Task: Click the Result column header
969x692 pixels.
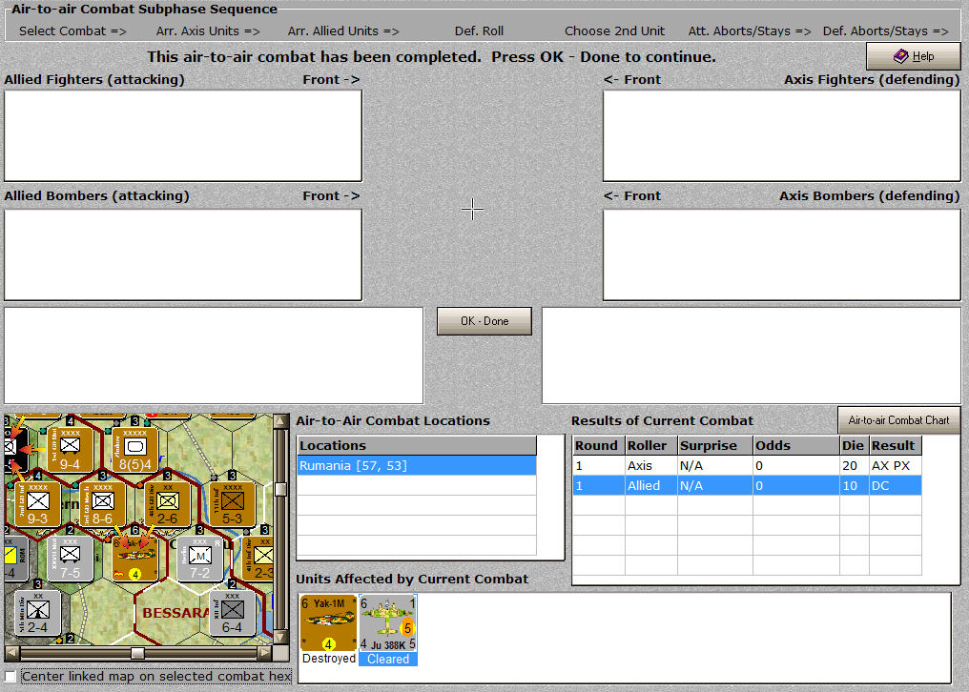Action: (896, 445)
